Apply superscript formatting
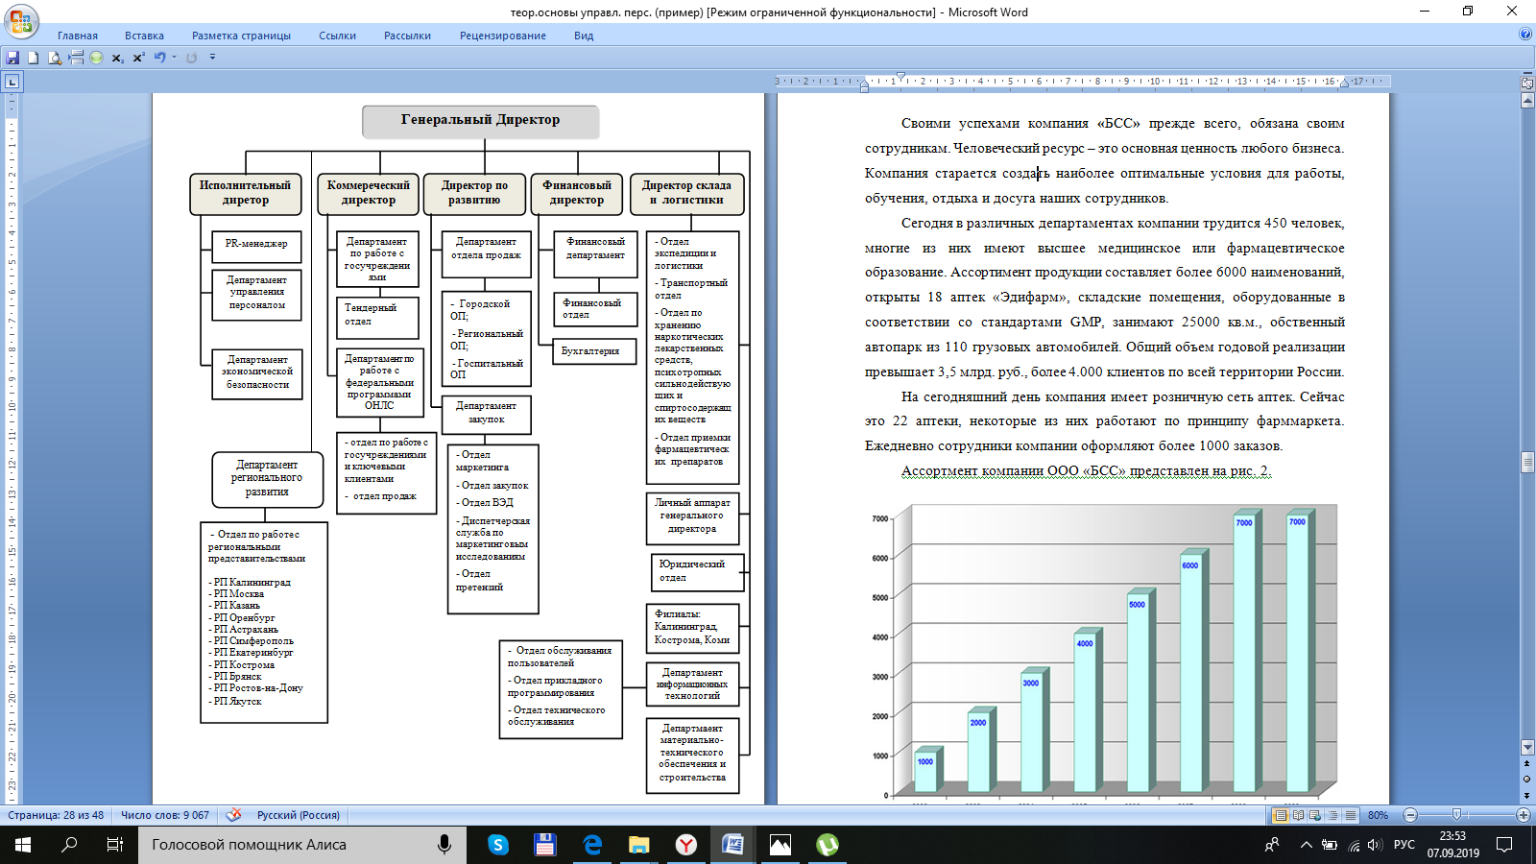 tap(138, 58)
